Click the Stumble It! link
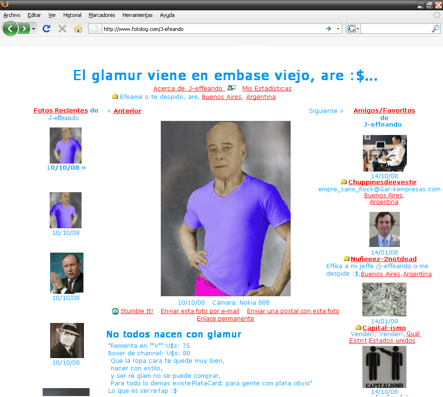The width and height of the screenshot is (443, 397). click(137, 311)
